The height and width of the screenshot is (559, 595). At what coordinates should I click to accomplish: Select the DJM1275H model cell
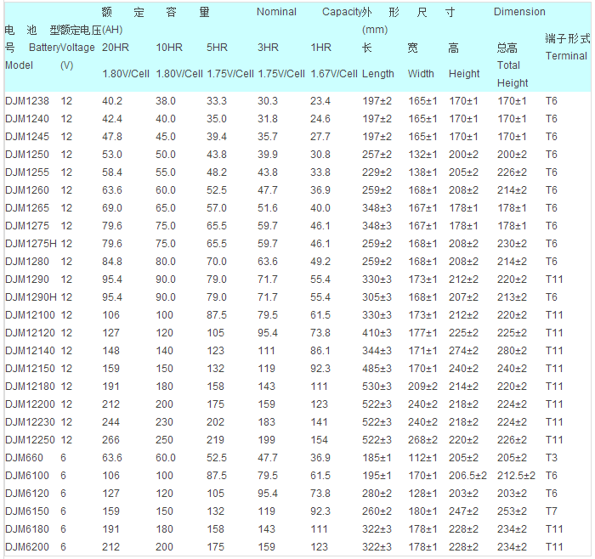31,244
